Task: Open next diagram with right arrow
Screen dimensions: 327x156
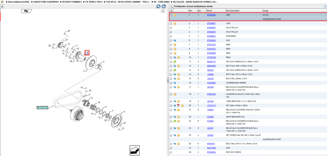Action: pos(164,7)
